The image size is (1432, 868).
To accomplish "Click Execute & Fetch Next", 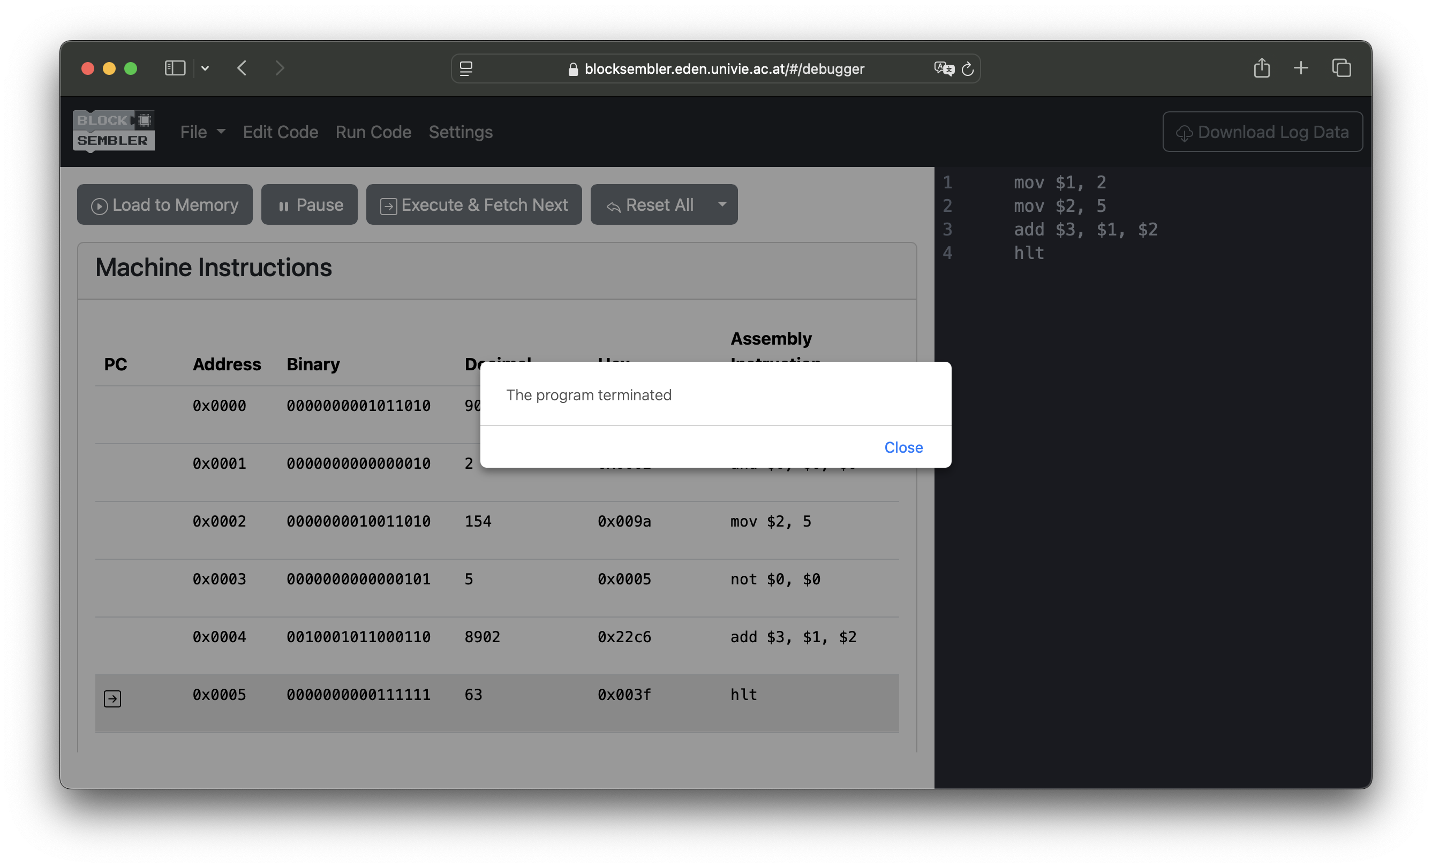I will click(473, 204).
